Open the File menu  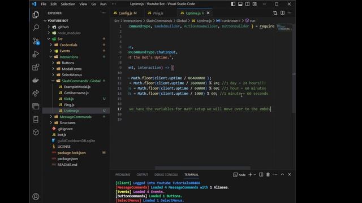click(44, 4)
